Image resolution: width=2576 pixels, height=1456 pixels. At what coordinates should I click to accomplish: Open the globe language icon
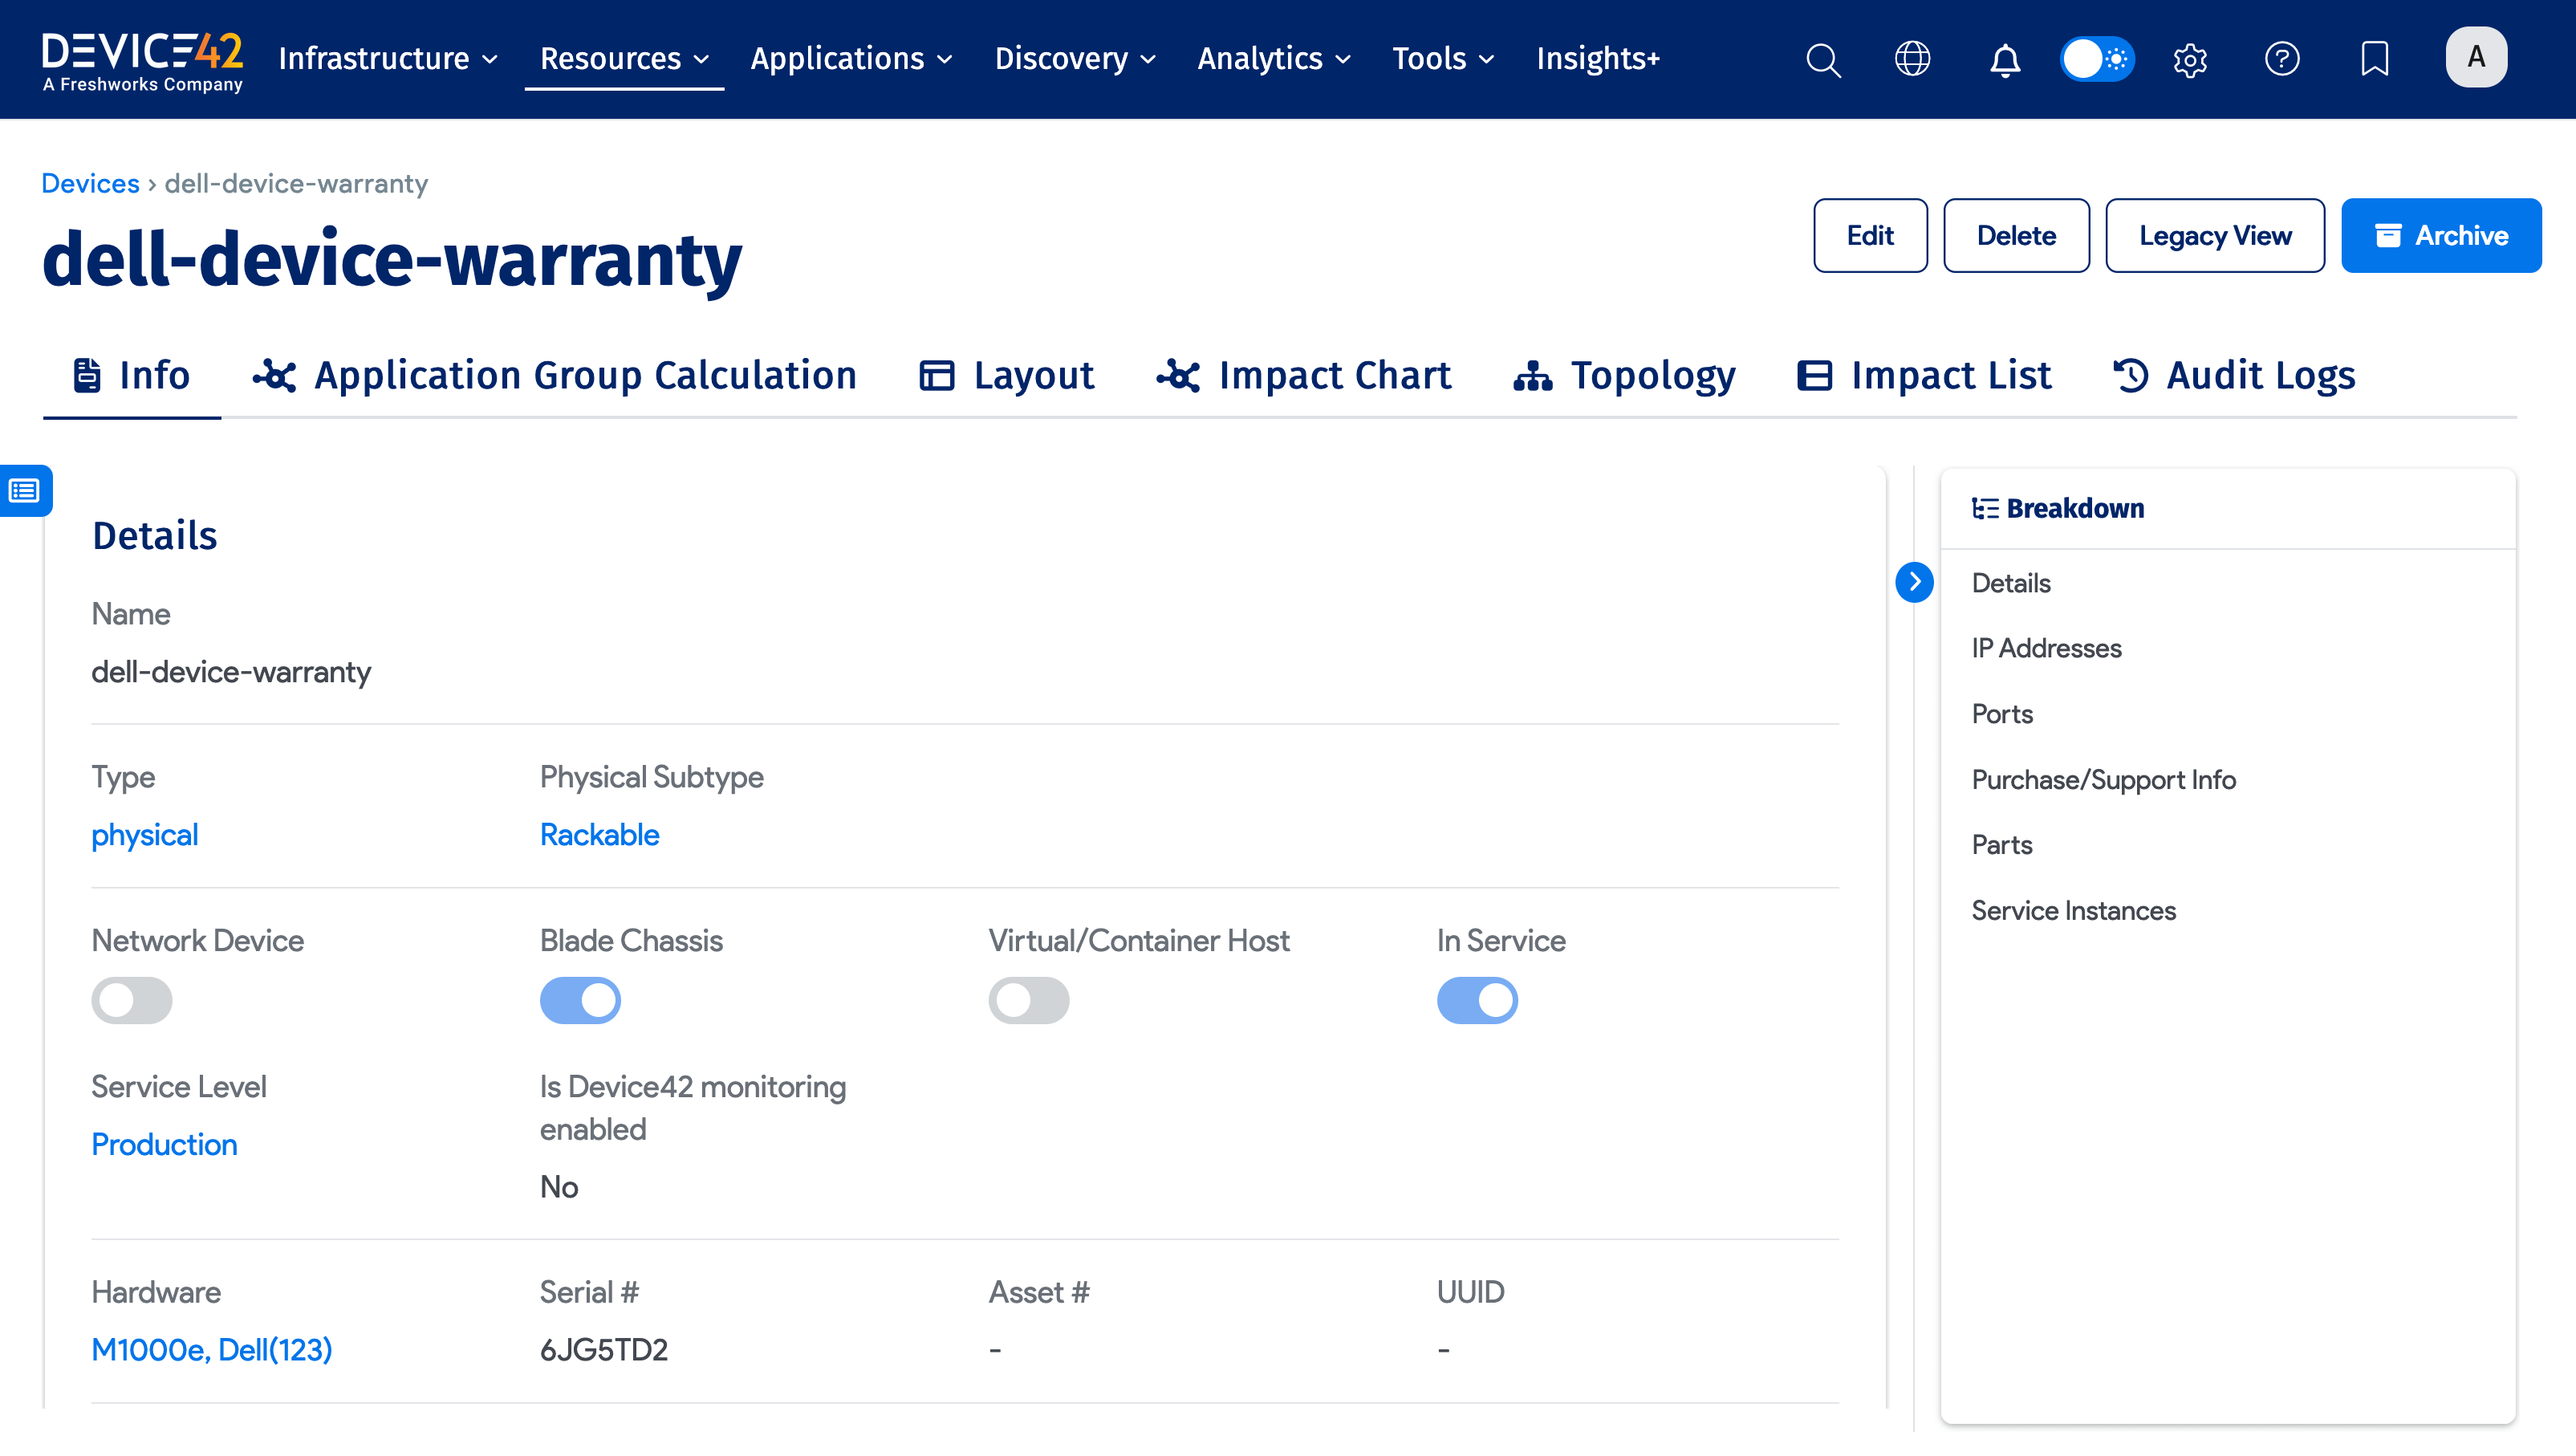pos(1912,59)
